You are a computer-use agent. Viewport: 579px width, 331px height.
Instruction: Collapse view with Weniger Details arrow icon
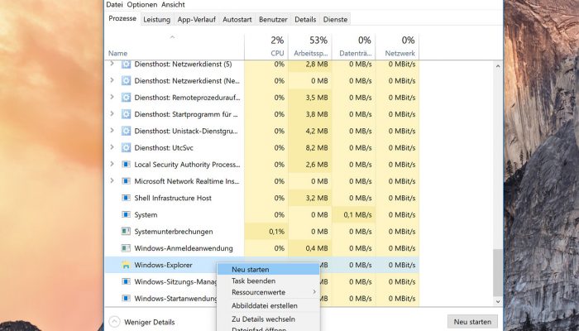coord(114,321)
